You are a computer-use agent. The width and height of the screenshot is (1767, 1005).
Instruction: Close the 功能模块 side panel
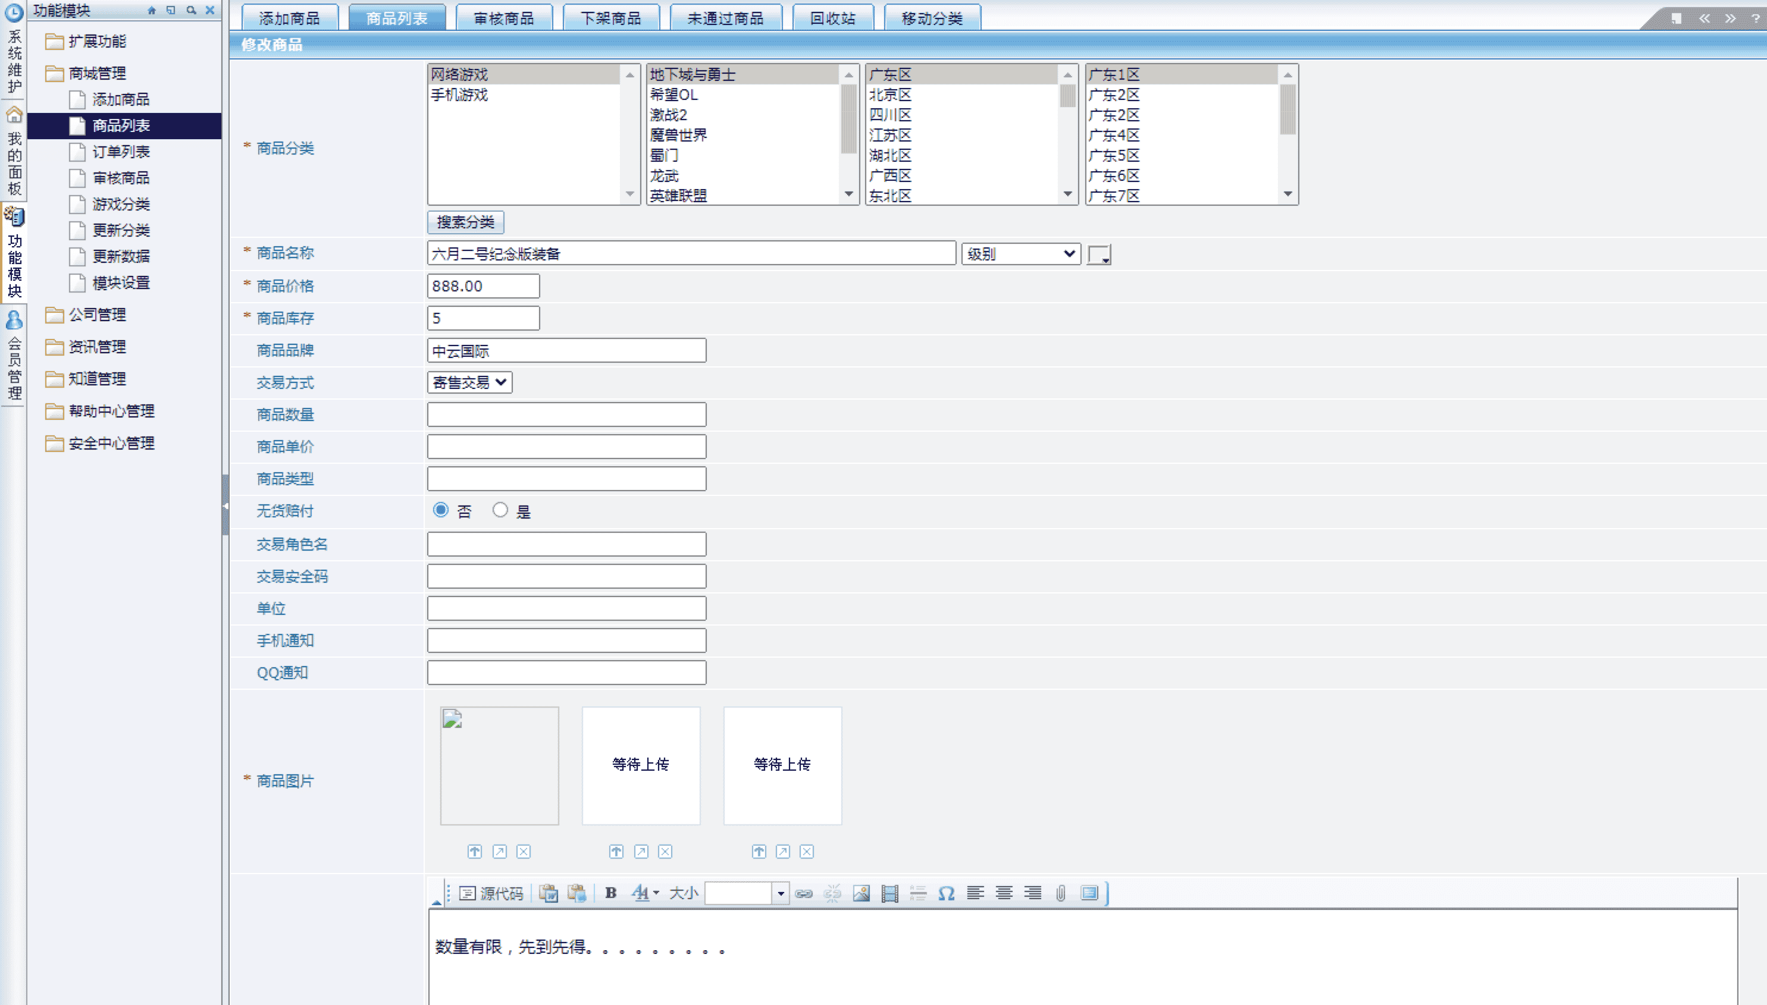tap(210, 10)
